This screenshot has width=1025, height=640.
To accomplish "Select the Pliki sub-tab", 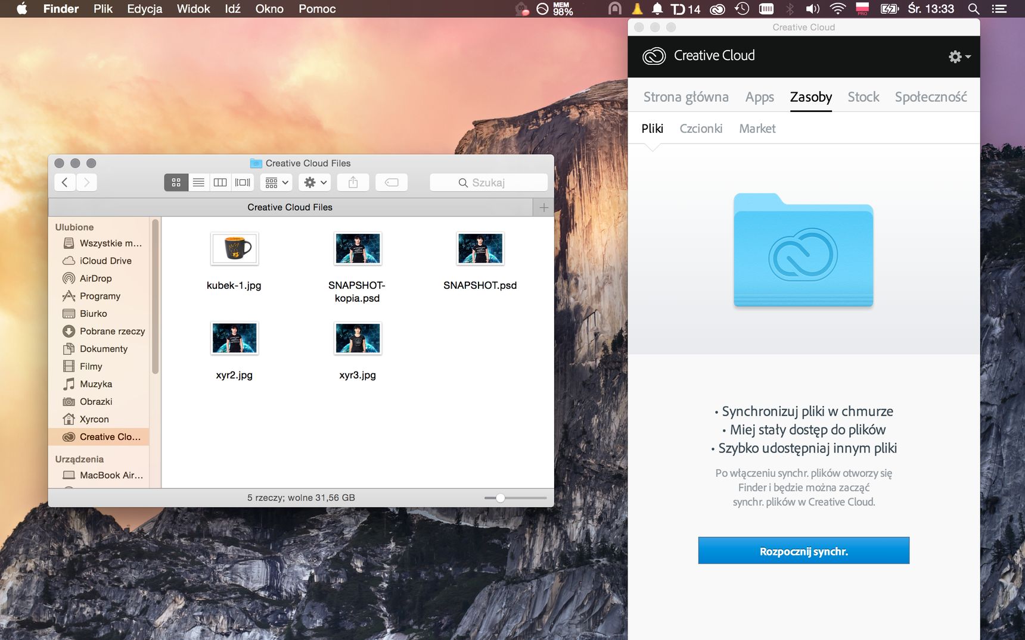I will [x=652, y=129].
